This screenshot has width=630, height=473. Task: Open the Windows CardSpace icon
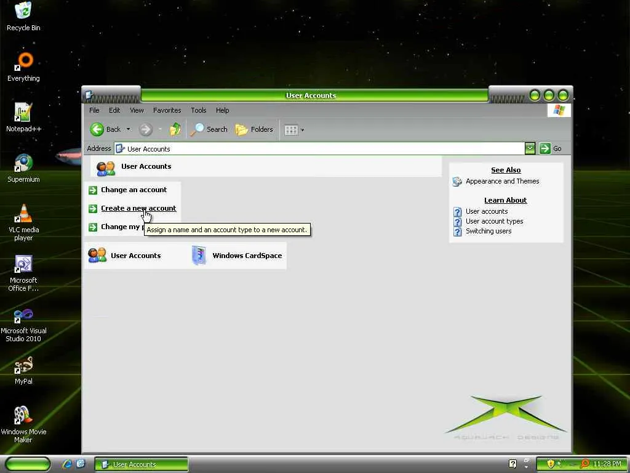[x=199, y=256]
